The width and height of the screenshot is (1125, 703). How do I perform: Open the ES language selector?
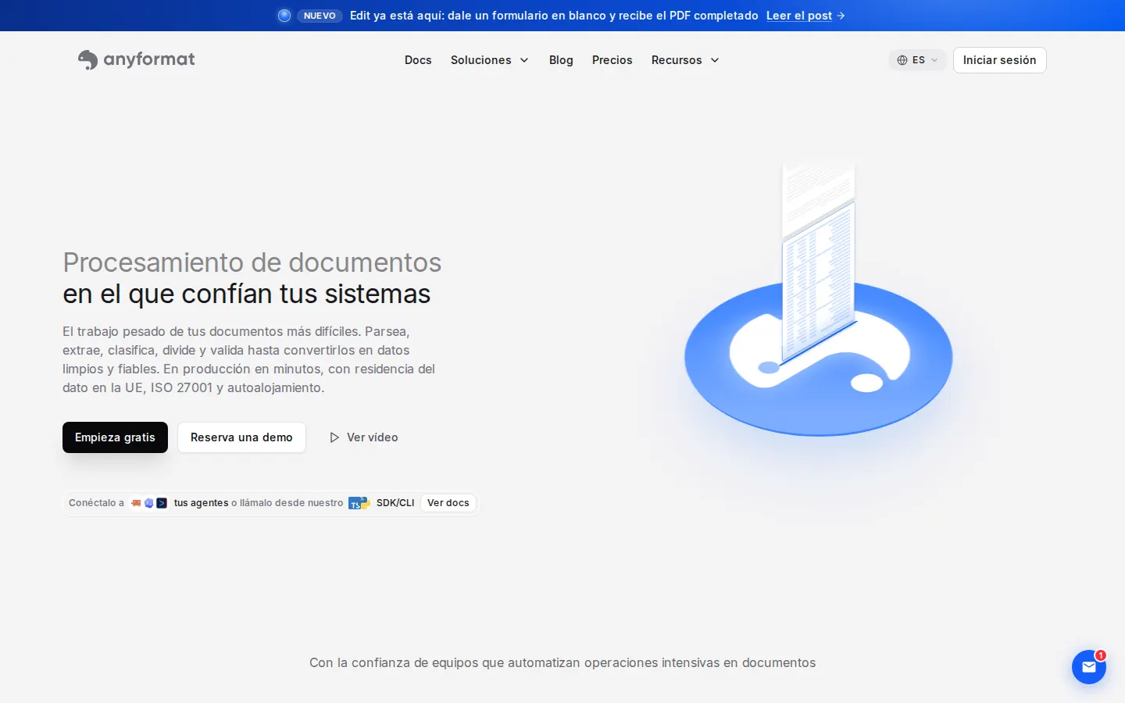coord(917,60)
